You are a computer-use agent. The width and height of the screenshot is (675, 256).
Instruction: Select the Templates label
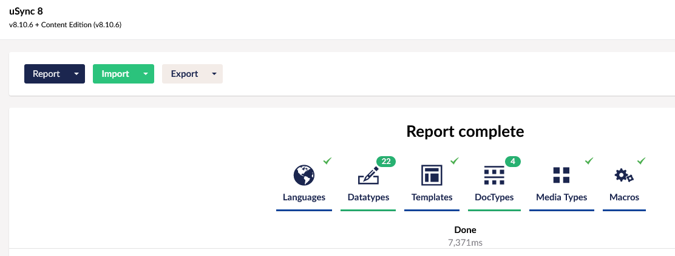[x=432, y=197]
